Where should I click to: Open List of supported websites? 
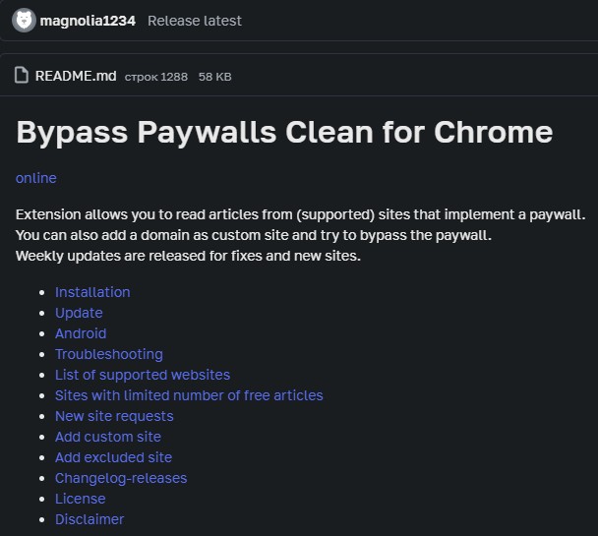click(x=143, y=375)
